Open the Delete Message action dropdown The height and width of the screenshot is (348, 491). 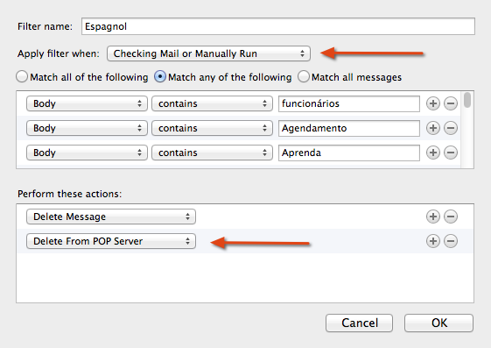point(111,217)
